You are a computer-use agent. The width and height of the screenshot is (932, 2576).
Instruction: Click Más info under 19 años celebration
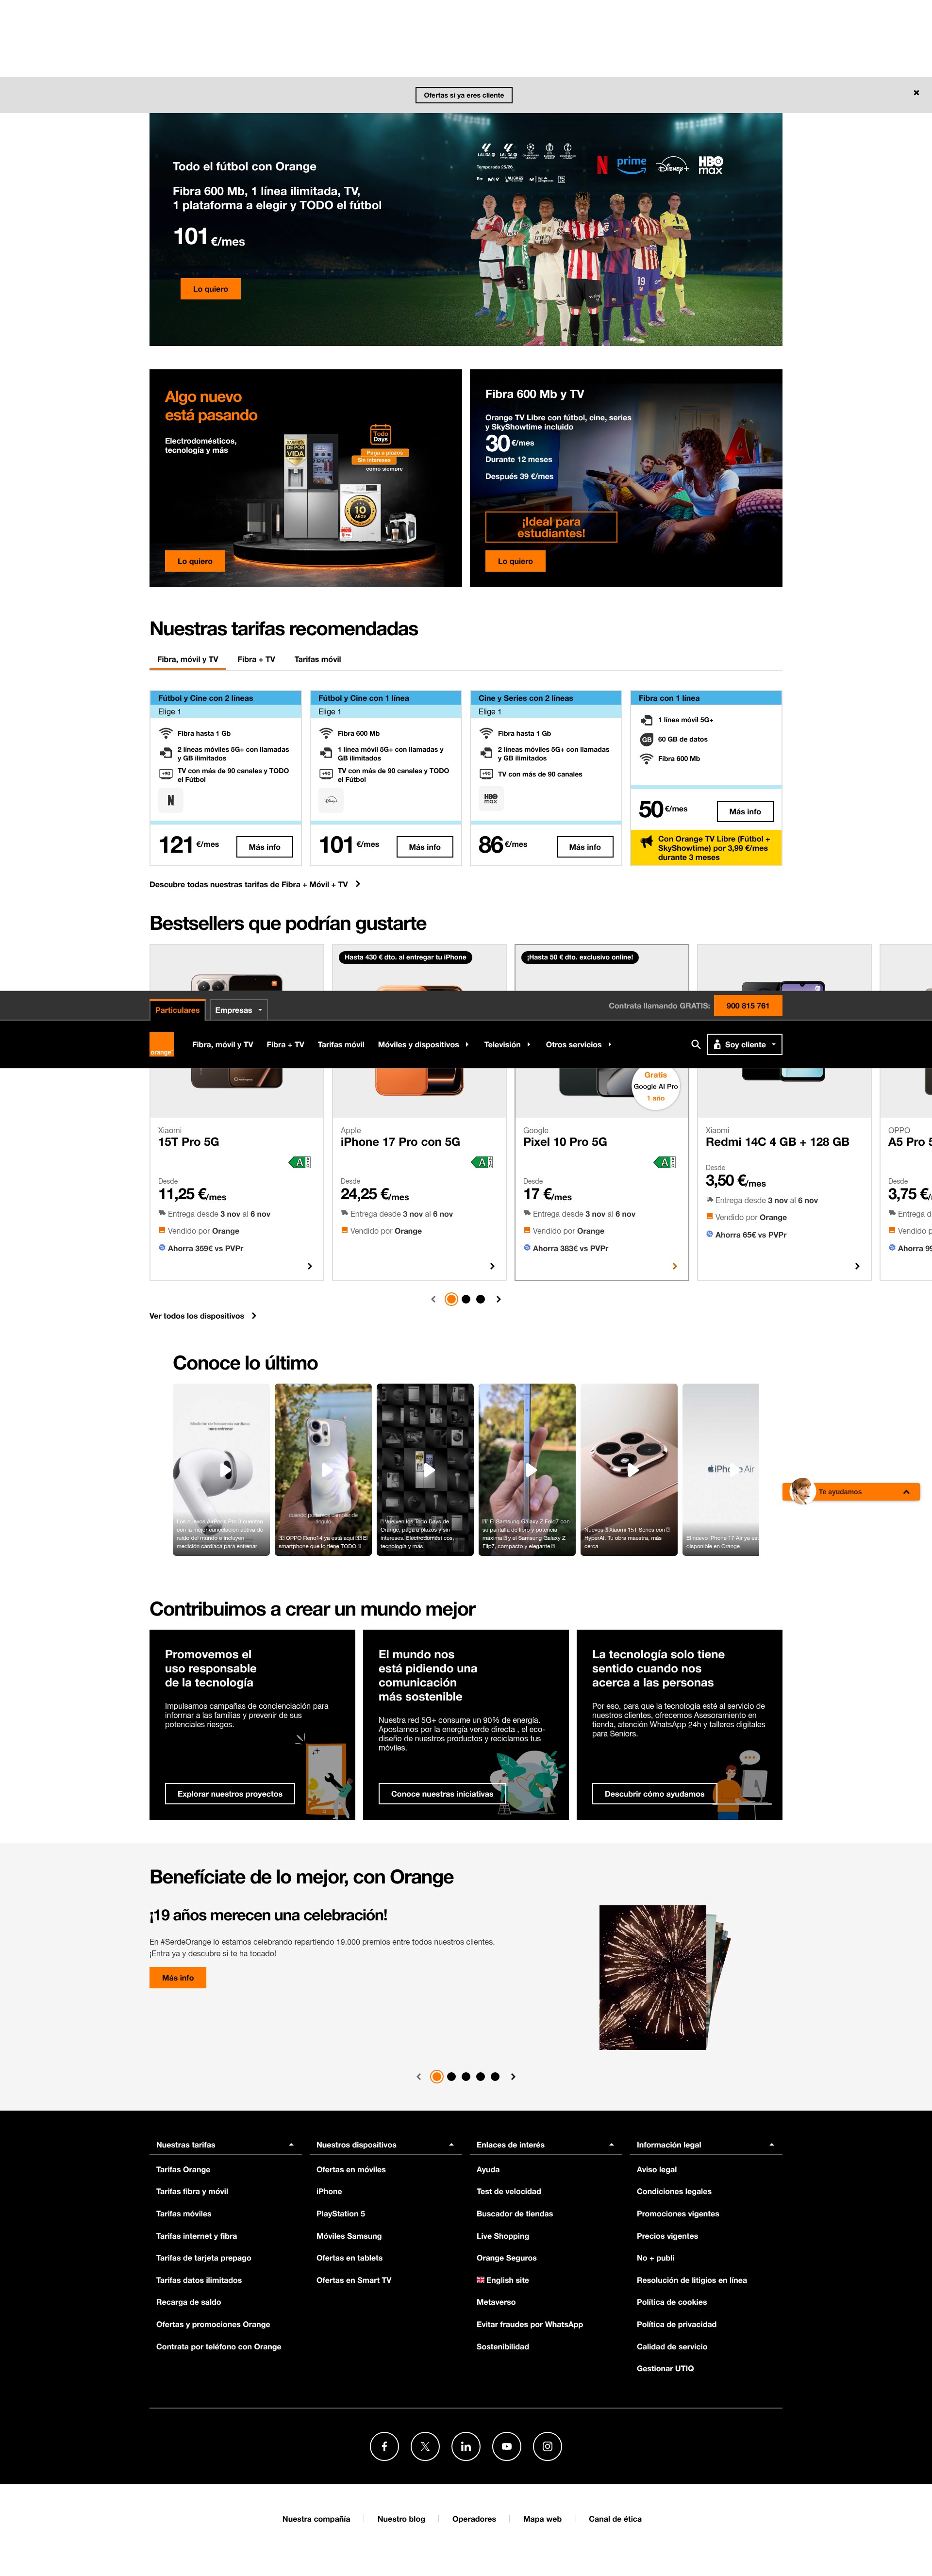[178, 1978]
